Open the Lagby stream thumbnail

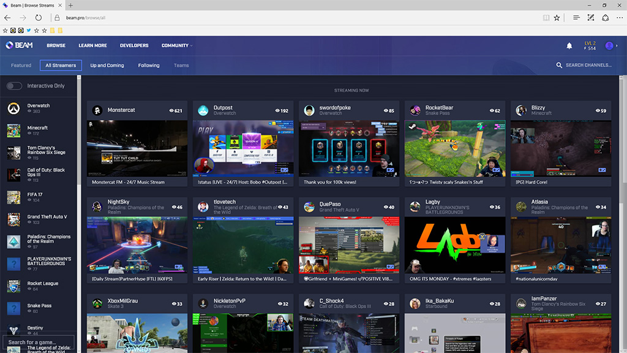tap(455, 245)
